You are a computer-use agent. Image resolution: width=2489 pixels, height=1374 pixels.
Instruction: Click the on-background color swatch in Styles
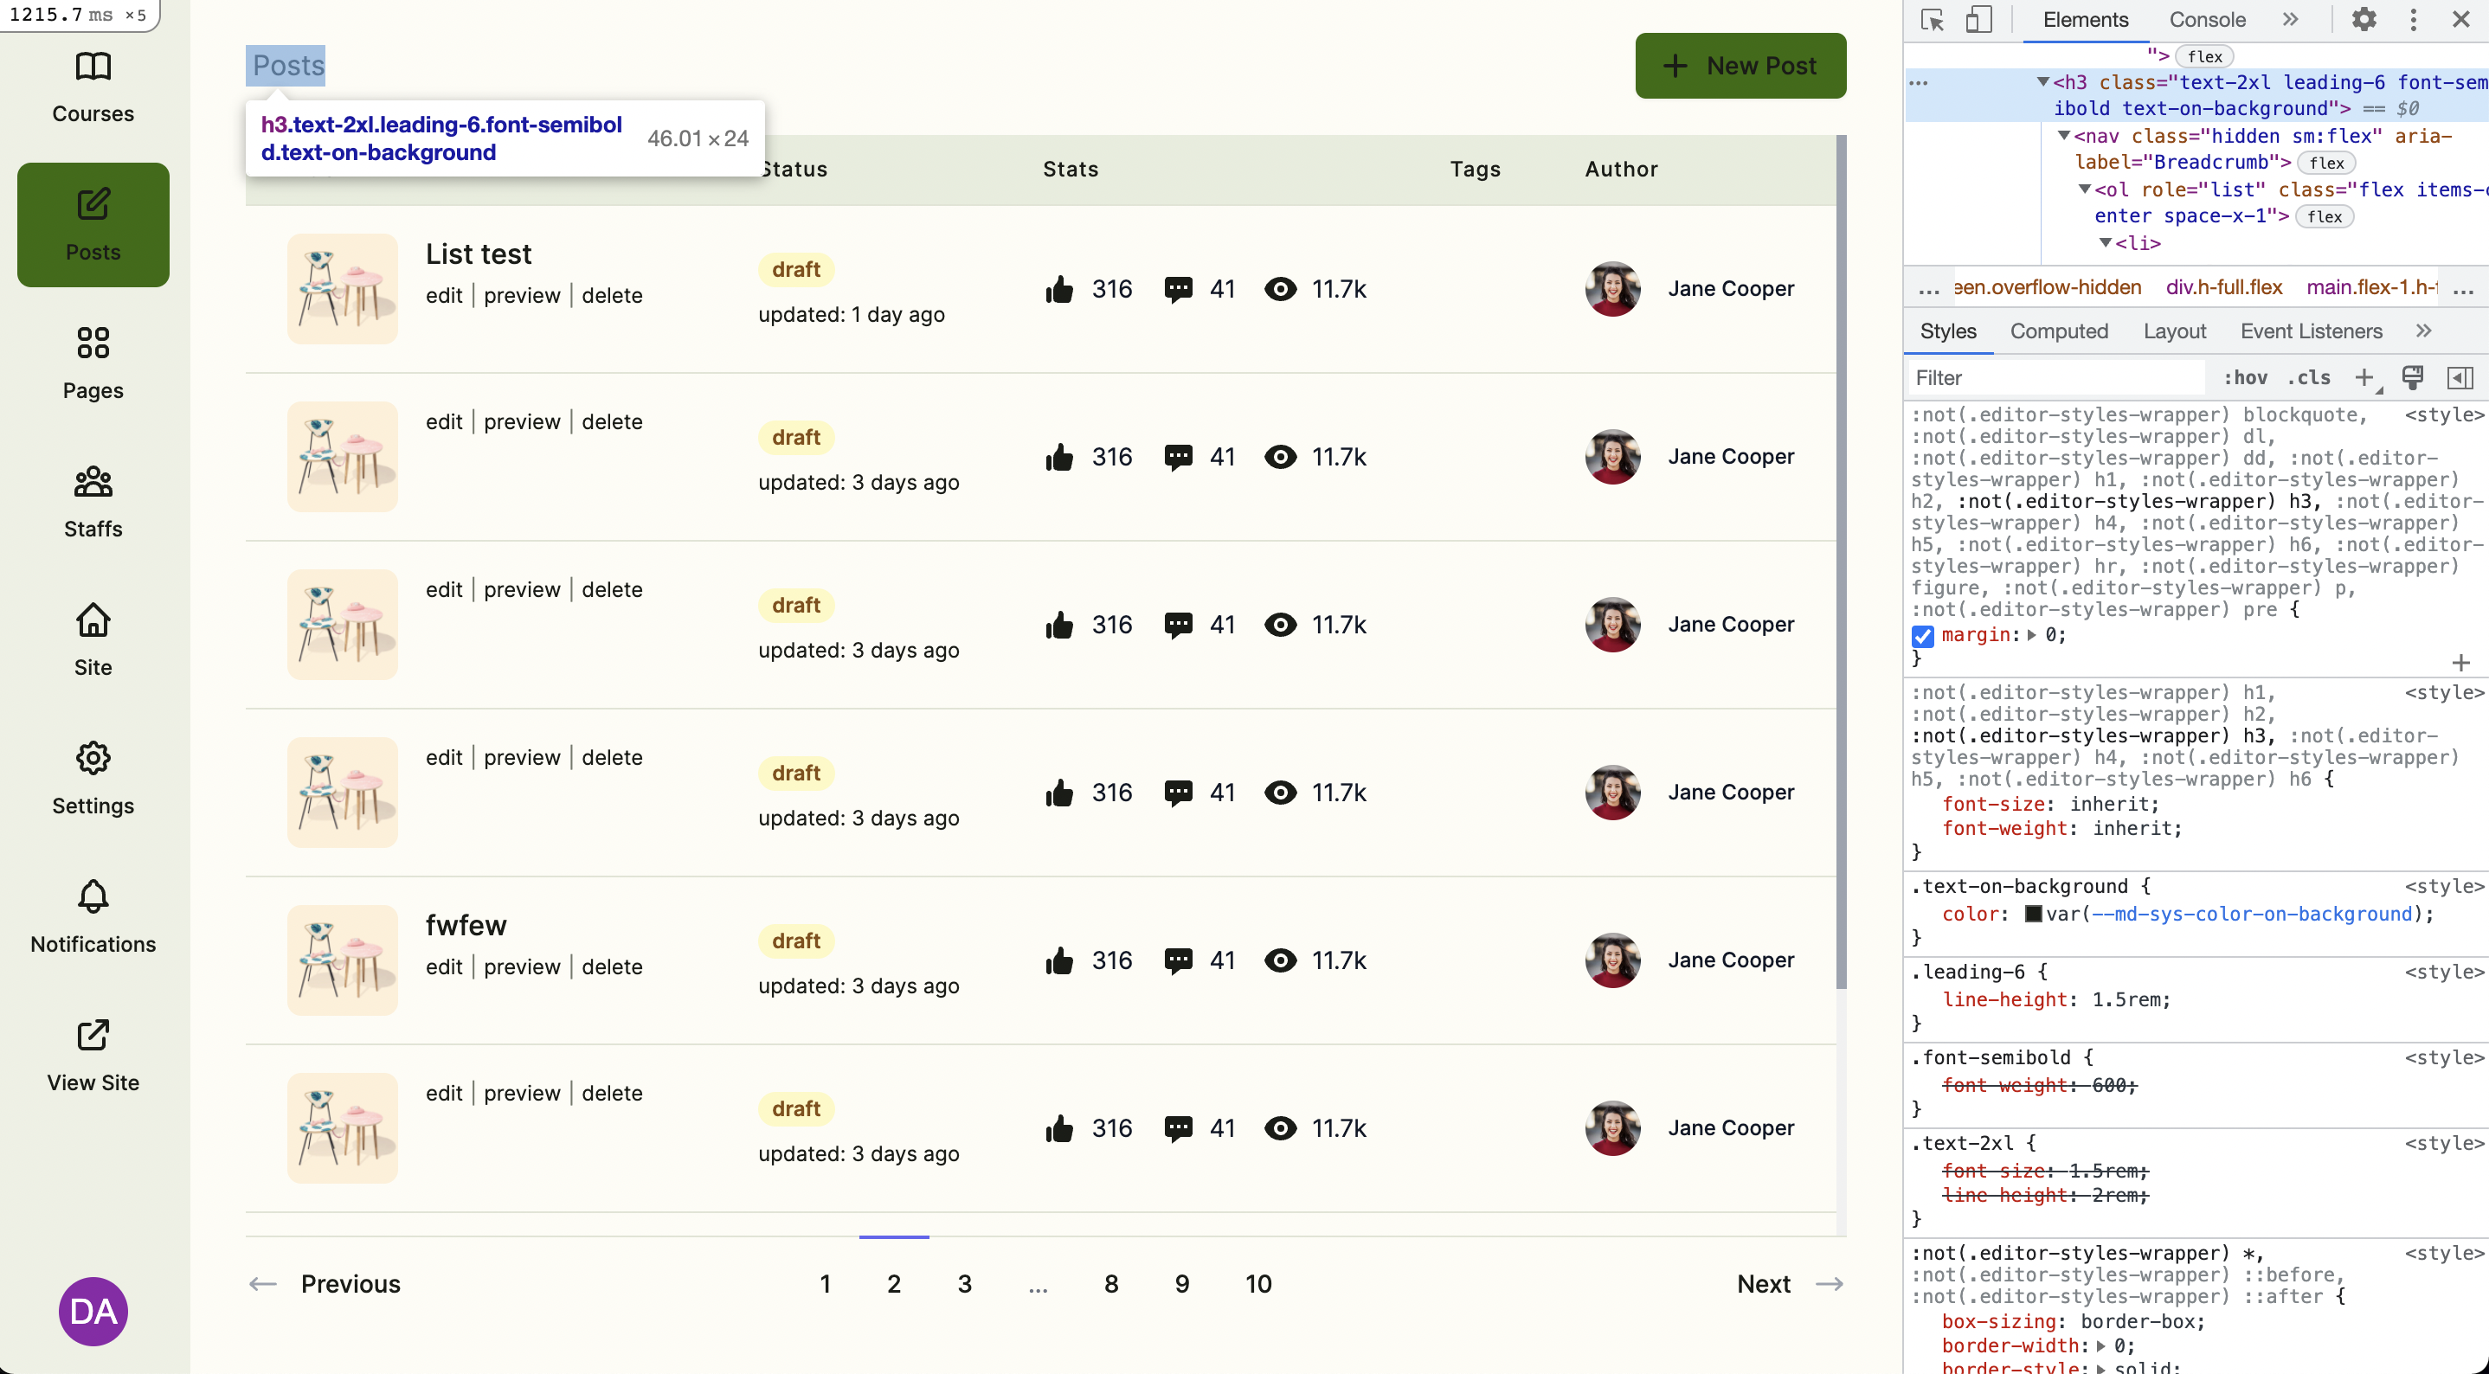click(x=2033, y=914)
